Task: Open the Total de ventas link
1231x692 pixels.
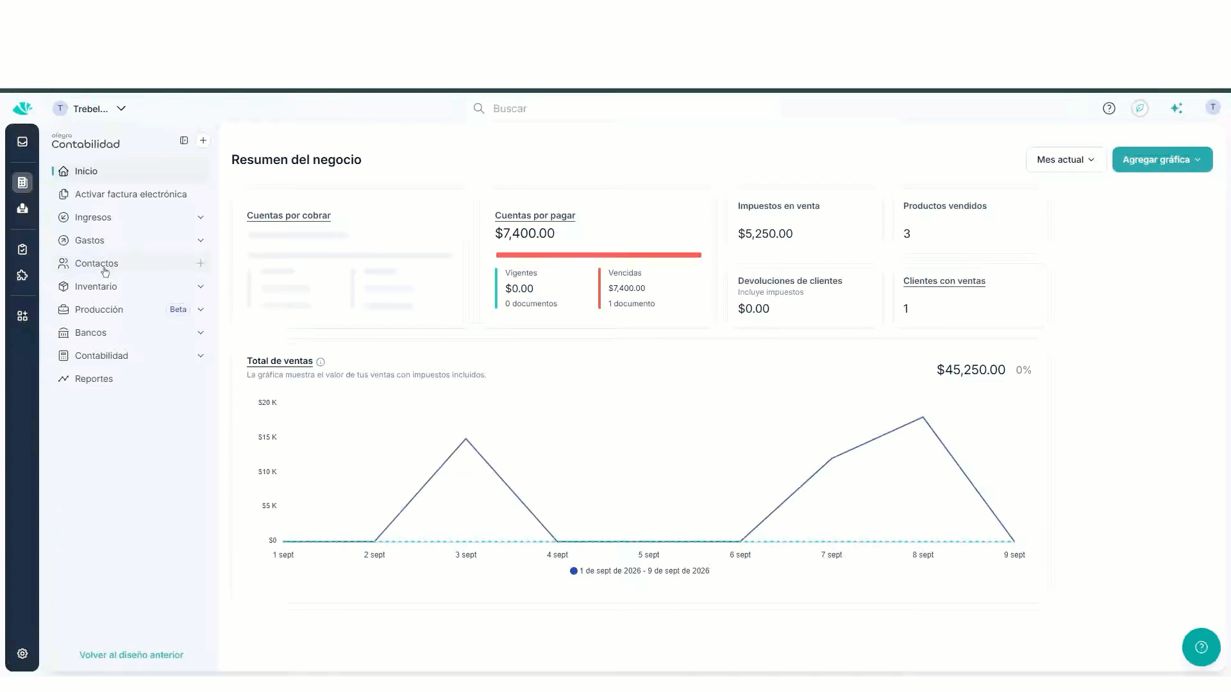Action: 280,361
